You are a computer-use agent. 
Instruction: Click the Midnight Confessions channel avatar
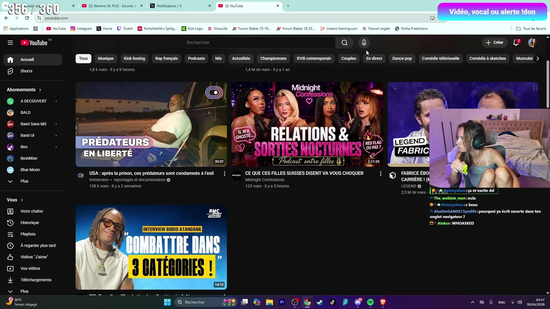click(237, 175)
